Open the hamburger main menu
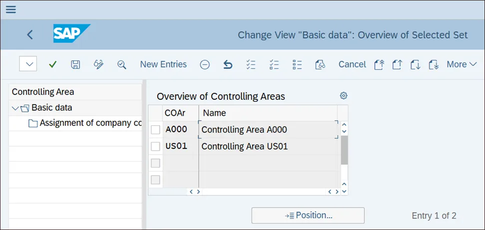The height and width of the screenshot is (230, 485). click(x=10, y=9)
